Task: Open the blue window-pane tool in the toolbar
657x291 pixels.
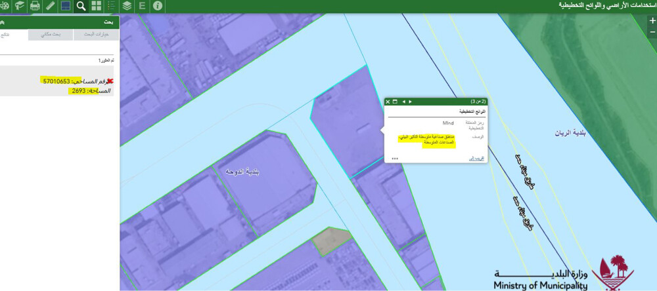Action: coord(65,6)
